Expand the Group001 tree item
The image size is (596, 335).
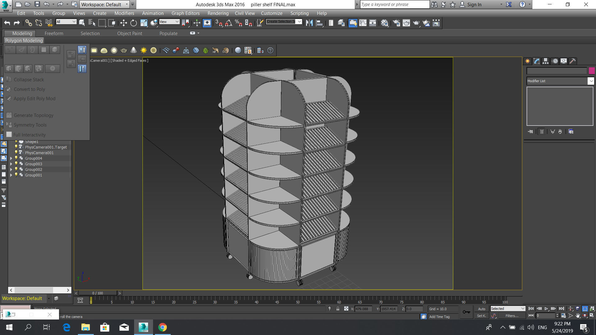coord(11,175)
